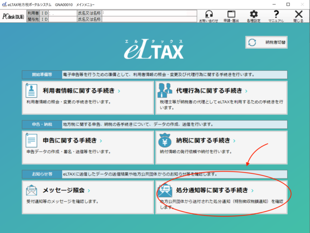Click the 申告 document sheet icon

(x=31, y=140)
